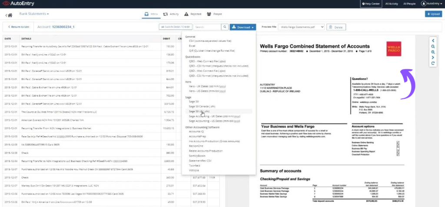Open the Activity tab
445x207 pixels.
[x=171, y=14]
